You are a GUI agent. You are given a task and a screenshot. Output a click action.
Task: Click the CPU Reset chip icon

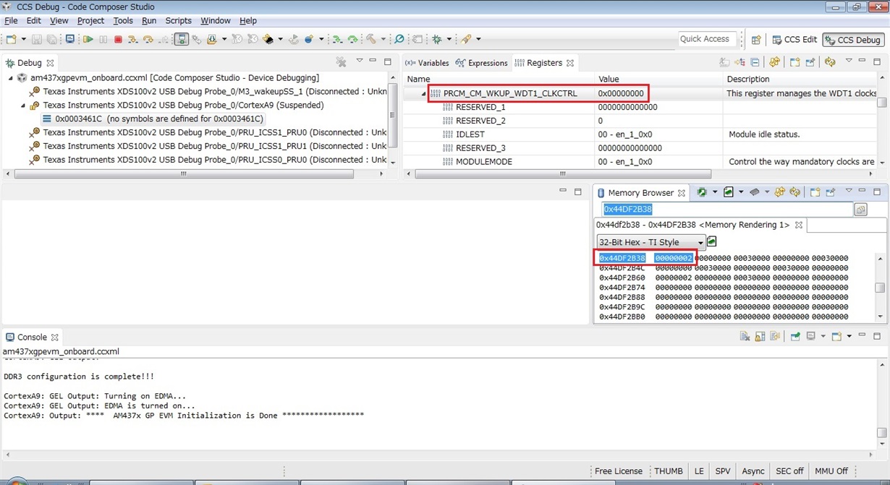(267, 39)
